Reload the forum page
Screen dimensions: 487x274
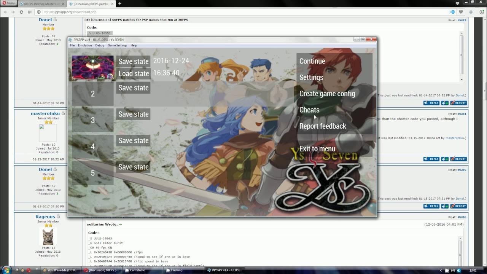point(21,12)
